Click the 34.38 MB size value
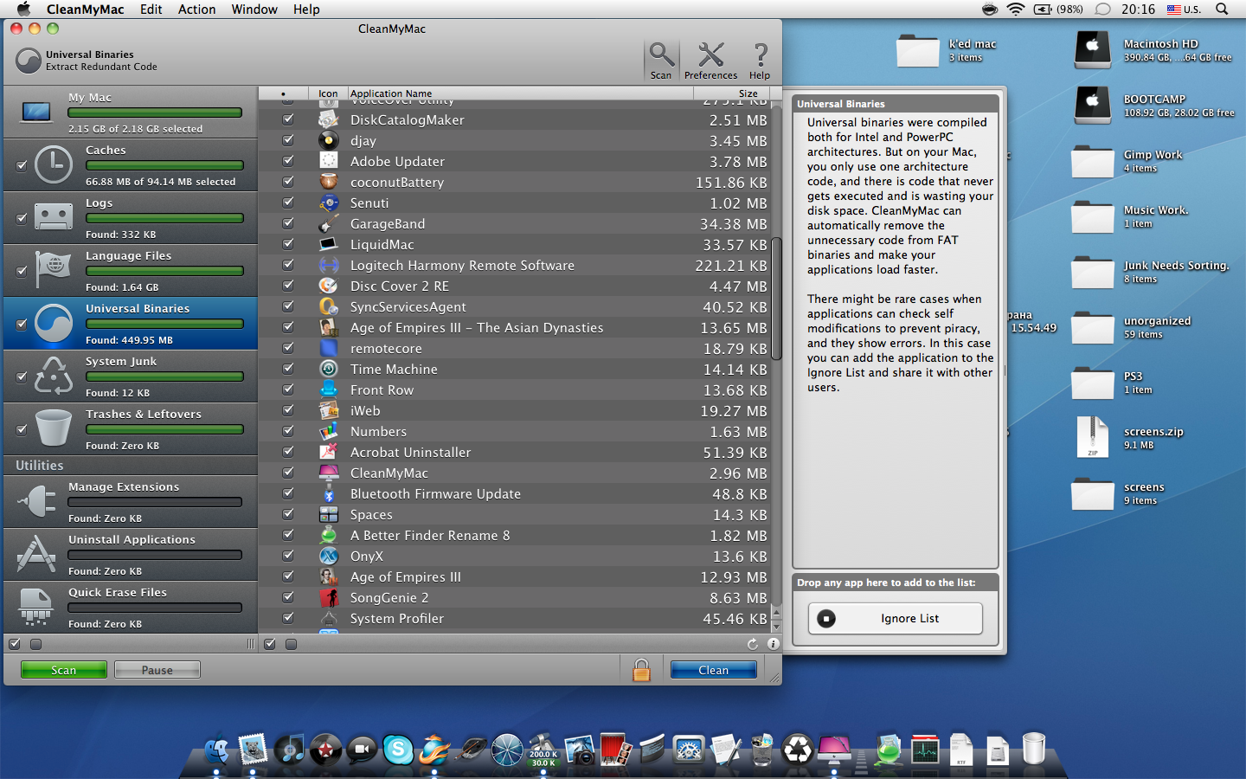This screenshot has width=1246, height=779. (734, 223)
